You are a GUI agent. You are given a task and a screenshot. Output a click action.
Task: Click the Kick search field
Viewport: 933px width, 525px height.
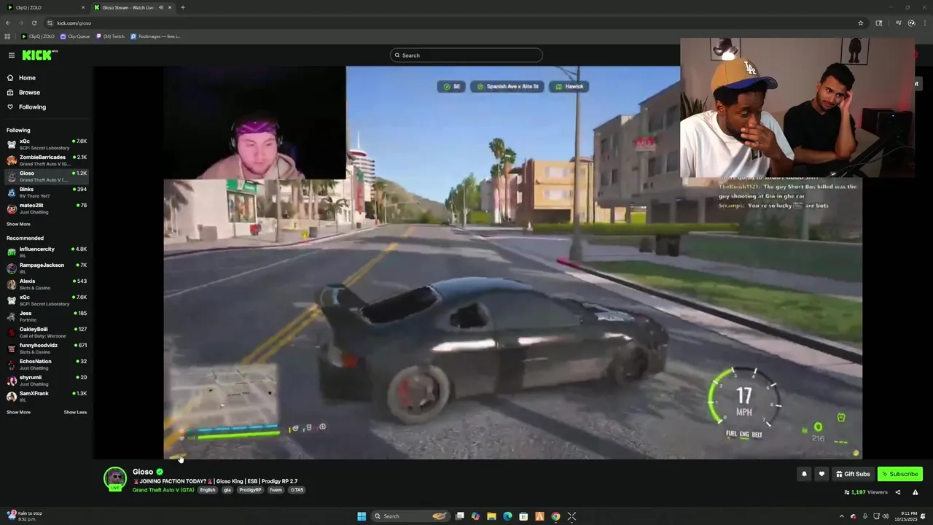pos(466,55)
